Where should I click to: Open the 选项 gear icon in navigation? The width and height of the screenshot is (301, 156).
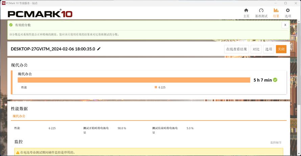point(287,10)
